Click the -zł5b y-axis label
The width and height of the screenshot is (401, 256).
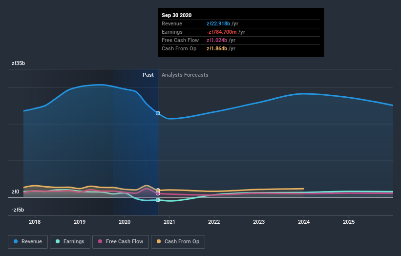point(18,210)
